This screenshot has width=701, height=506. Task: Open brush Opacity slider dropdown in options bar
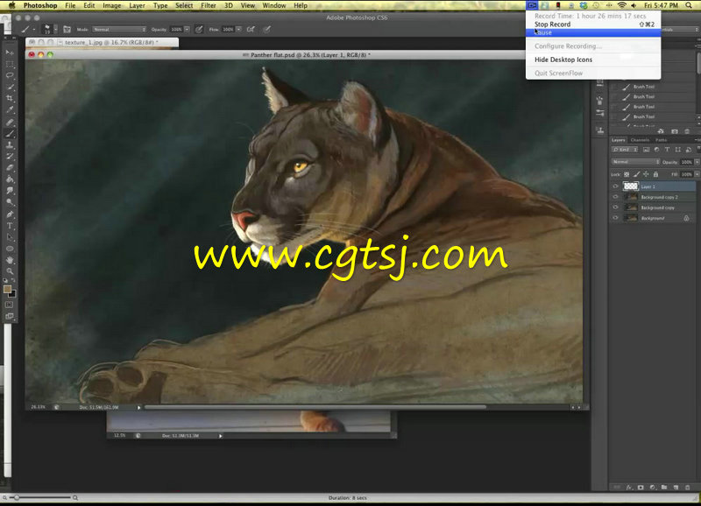point(187,30)
